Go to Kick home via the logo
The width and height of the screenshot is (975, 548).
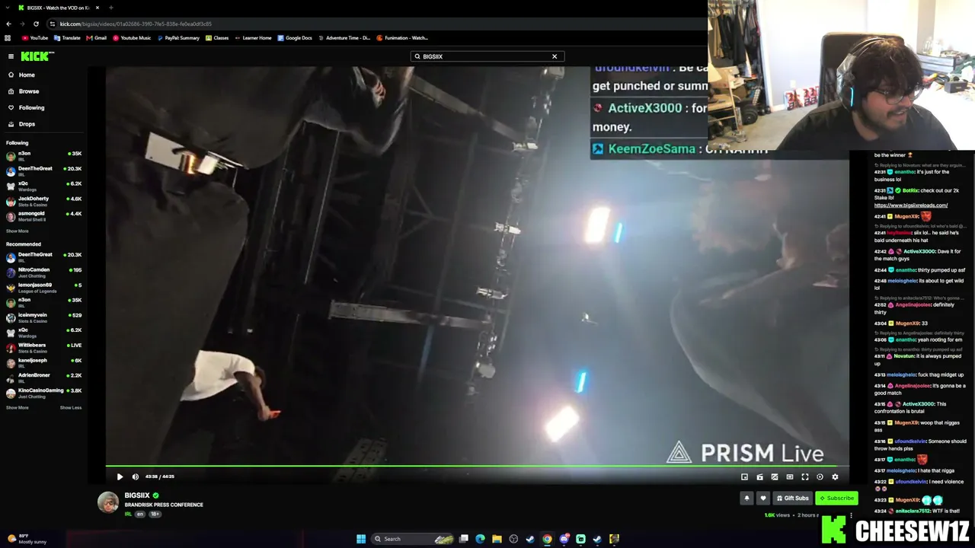(x=37, y=56)
